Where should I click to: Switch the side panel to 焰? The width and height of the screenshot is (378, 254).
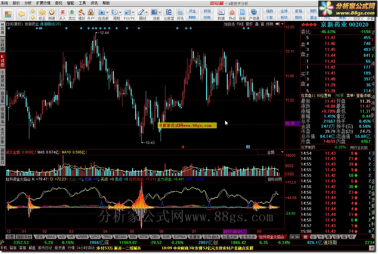pos(336,237)
